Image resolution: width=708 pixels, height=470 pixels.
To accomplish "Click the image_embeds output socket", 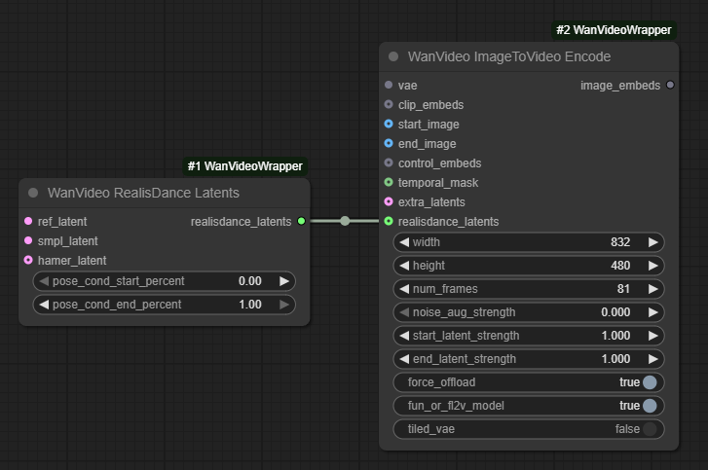I will click(670, 85).
